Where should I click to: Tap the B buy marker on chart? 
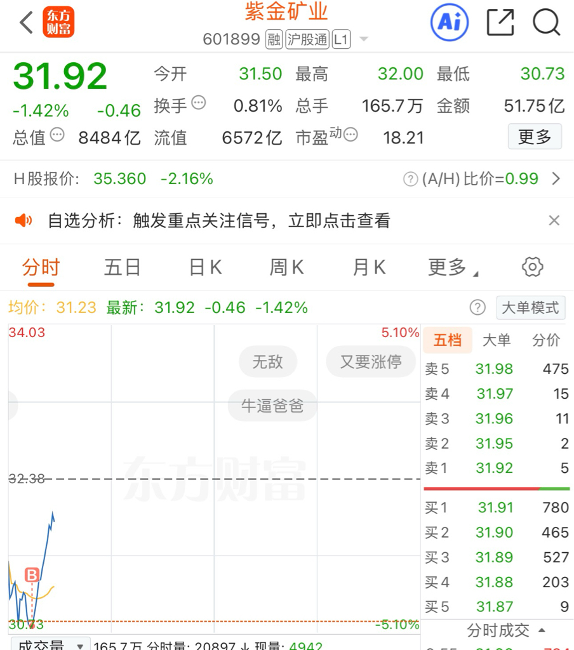[x=32, y=574]
